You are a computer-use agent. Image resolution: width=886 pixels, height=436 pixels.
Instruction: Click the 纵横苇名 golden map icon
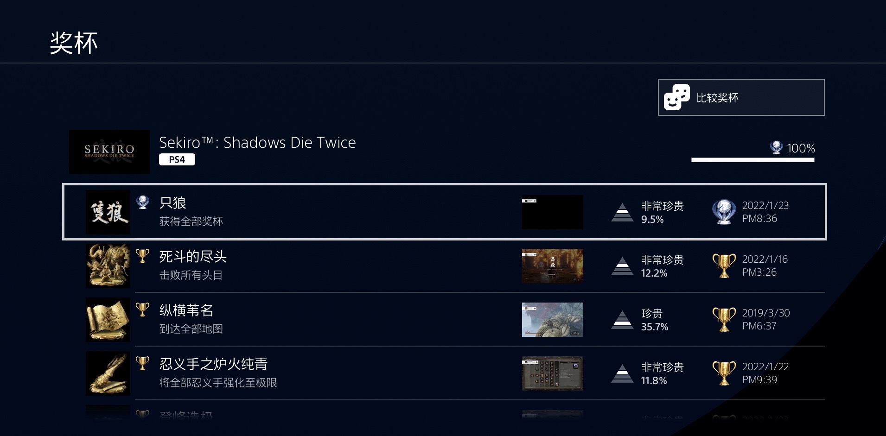point(108,320)
